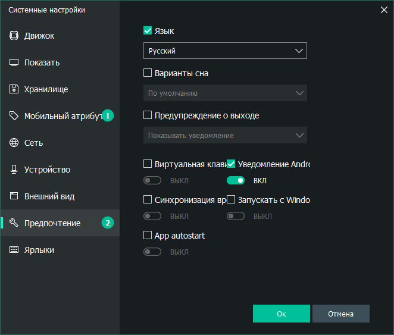
Task: Enable the Варианты сна checkbox
Action: 148,74
